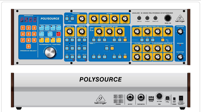
Task: Set MOD 2 to filter ON/SET
Action: click(85, 57)
